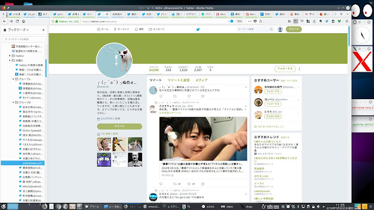Open the page actions three-dot menu
Viewport: 374px width, 210px height.
click(x=250, y=21)
